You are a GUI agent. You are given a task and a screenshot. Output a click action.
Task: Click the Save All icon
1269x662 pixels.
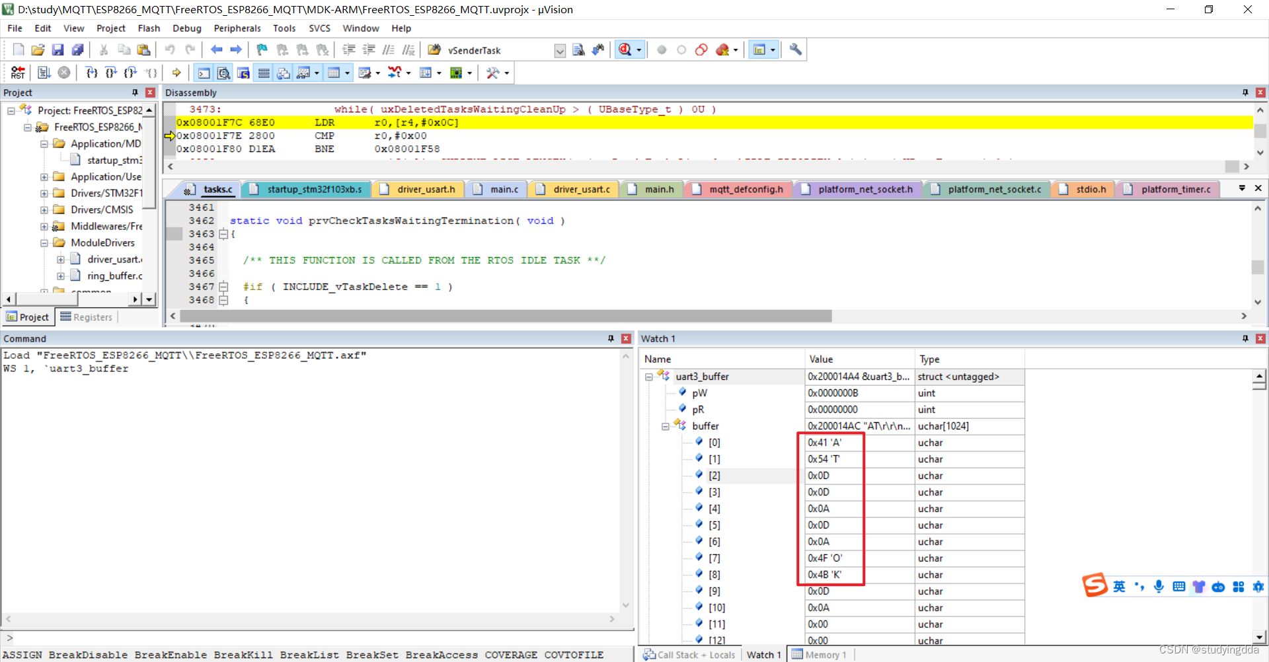[77, 50]
